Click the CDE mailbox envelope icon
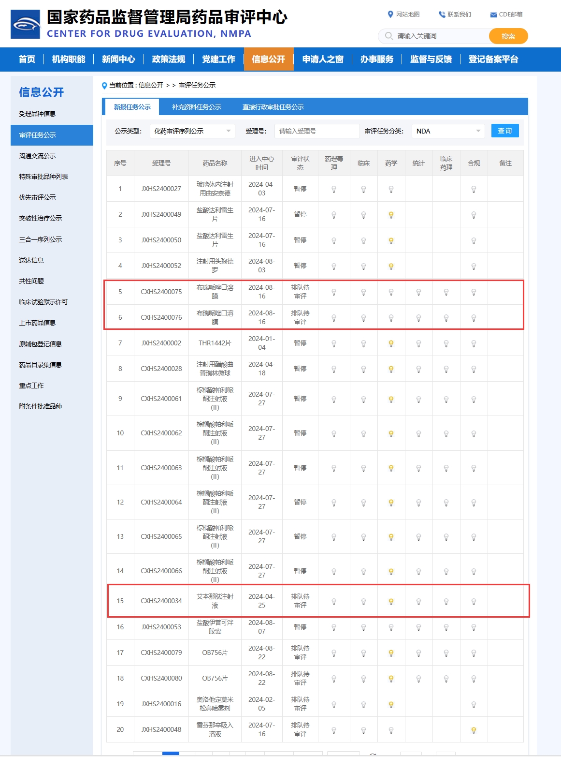 pos(493,15)
